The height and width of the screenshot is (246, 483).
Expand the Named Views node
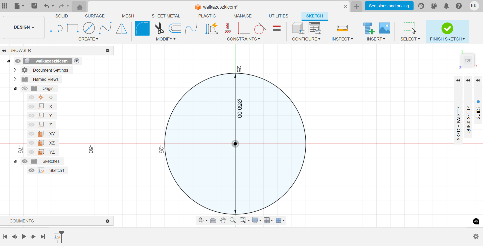point(15,79)
